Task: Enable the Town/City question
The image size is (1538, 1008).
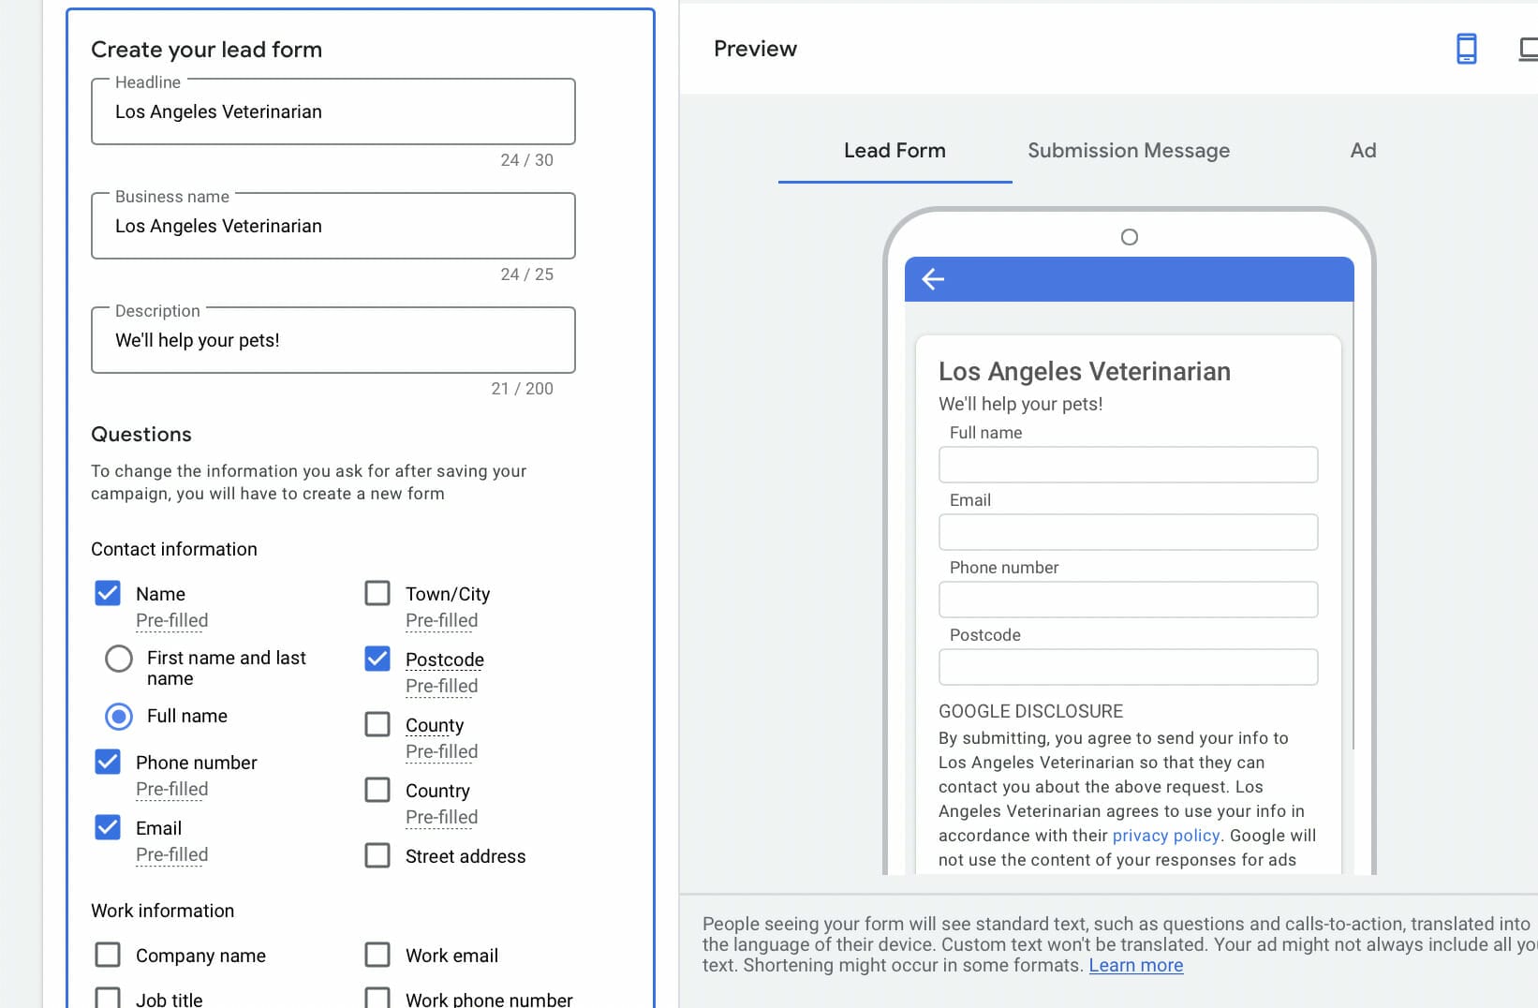Action: click(x=377, y=592)
